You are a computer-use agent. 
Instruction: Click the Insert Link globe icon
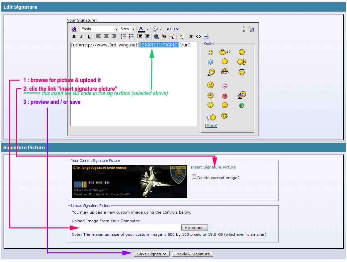pos(156,36)
